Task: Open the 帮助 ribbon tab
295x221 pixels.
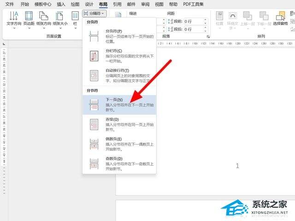Action: 173,4
